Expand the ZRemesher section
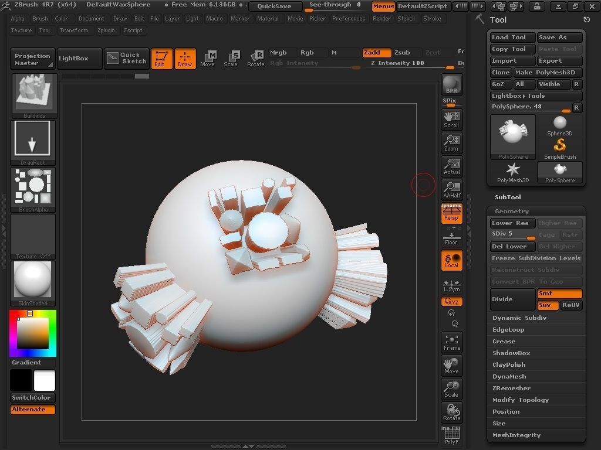 click(x=511, y=388)
